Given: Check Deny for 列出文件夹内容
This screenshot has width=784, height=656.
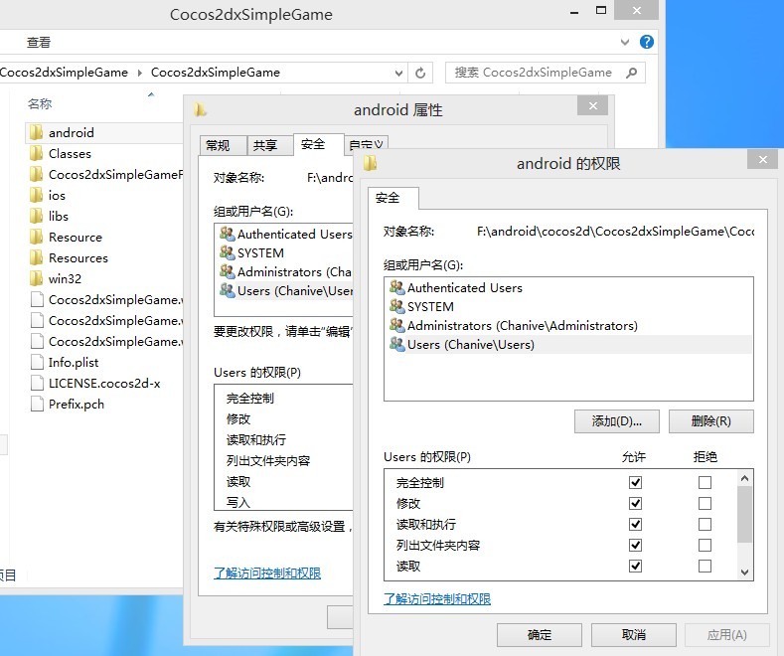Looking at the screenshot, I should tap(705, 545).
